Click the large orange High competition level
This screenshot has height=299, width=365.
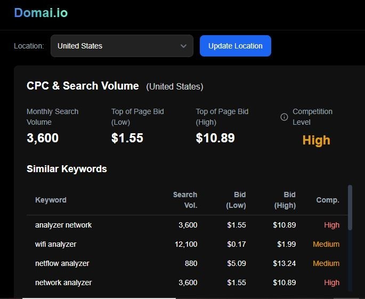click(x=316, y=140)
